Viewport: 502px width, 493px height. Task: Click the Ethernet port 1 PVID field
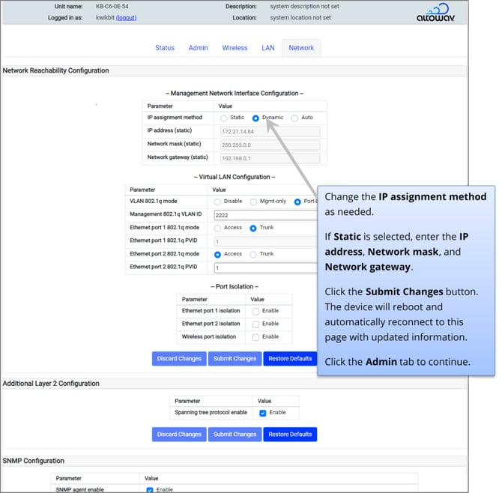pos(266,241)
